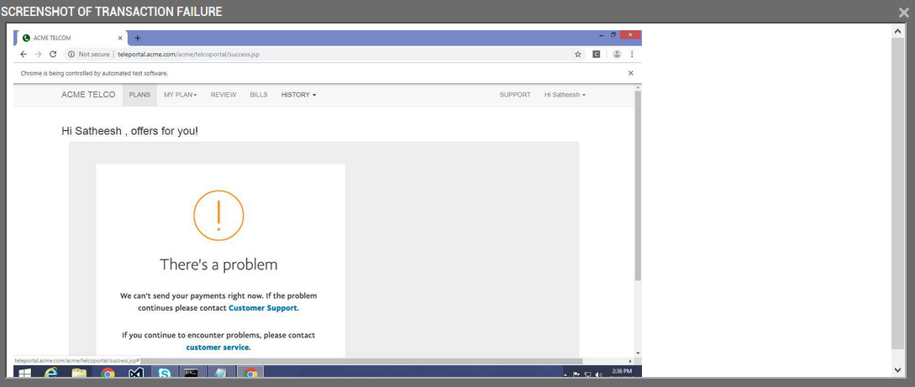
Task: Open the command prompt taskbar icon
Action: pyautogui.click(x=191, y=373)
